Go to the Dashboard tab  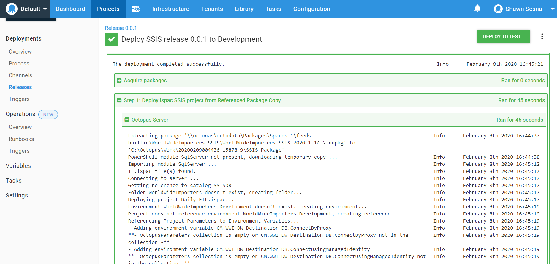point(70,9)
